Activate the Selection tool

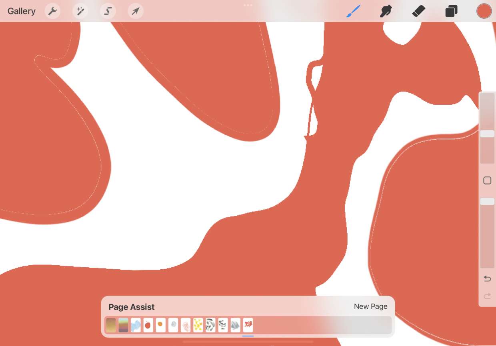point(108,11)
